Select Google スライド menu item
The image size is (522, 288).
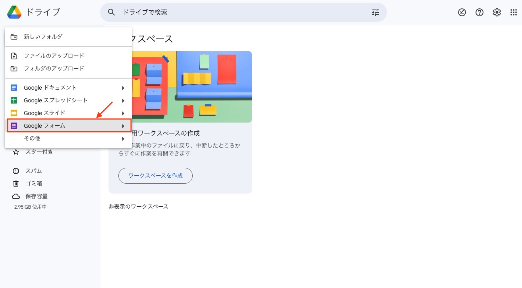coord(68,113)
